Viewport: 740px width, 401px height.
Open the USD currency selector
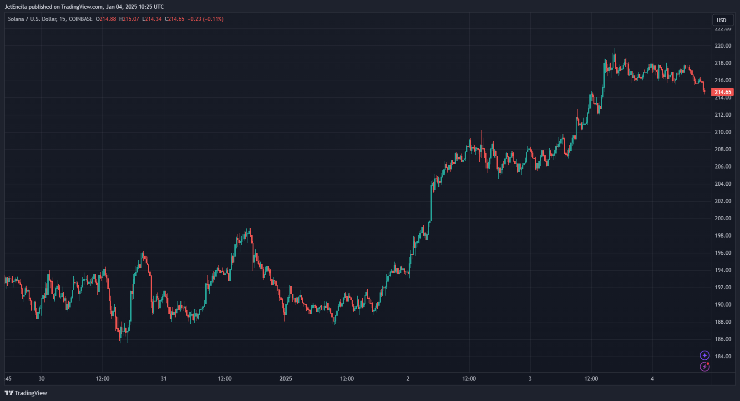(x=721, y=20)
